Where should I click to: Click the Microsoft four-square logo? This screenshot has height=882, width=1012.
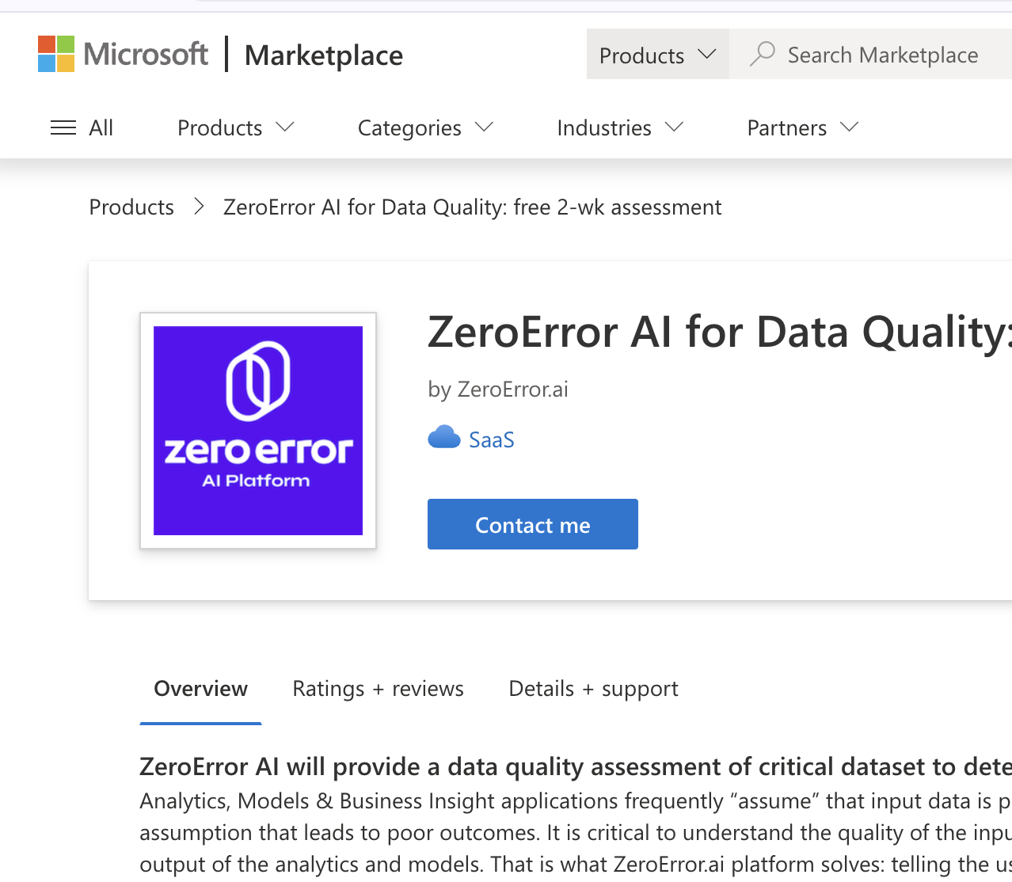[55, 53]
